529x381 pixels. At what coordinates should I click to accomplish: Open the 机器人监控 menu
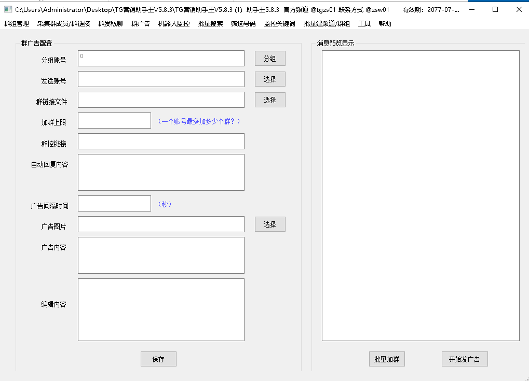click(x=173, y=24)
